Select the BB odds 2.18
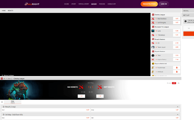 point(177,43)
